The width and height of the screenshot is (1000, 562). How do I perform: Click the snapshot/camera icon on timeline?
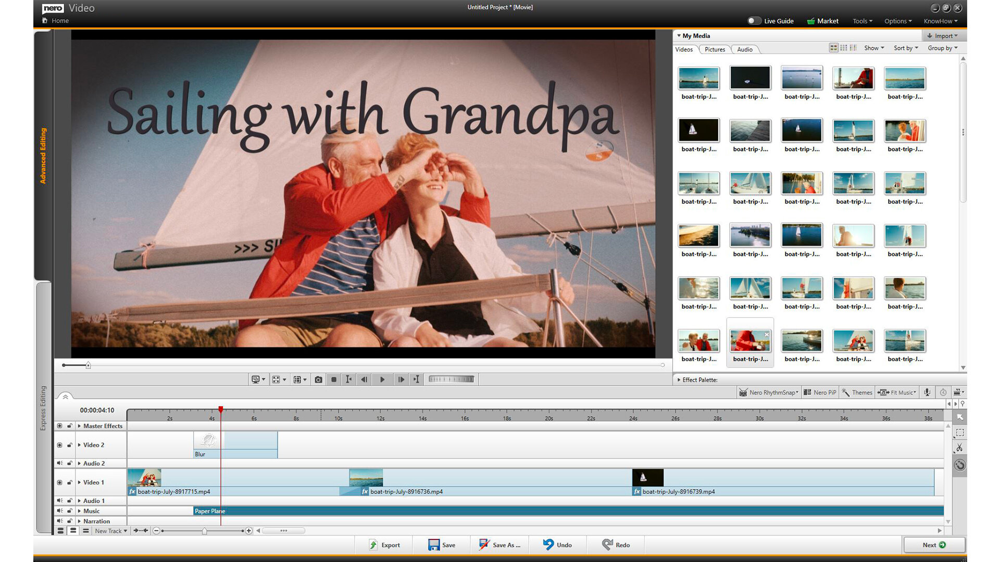(318, 379)
